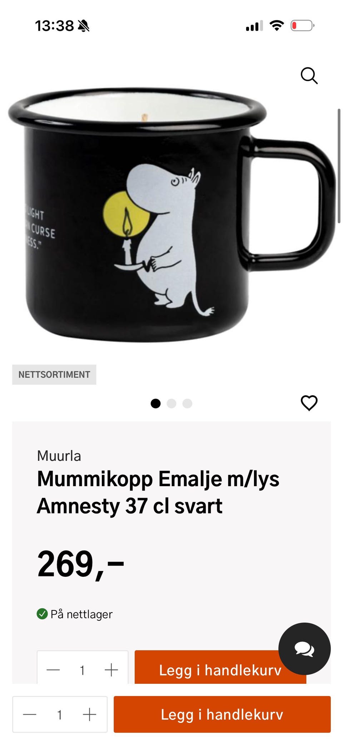343x745 pixels.
Task: Select third image carousel dot
Action: point(187,403)
